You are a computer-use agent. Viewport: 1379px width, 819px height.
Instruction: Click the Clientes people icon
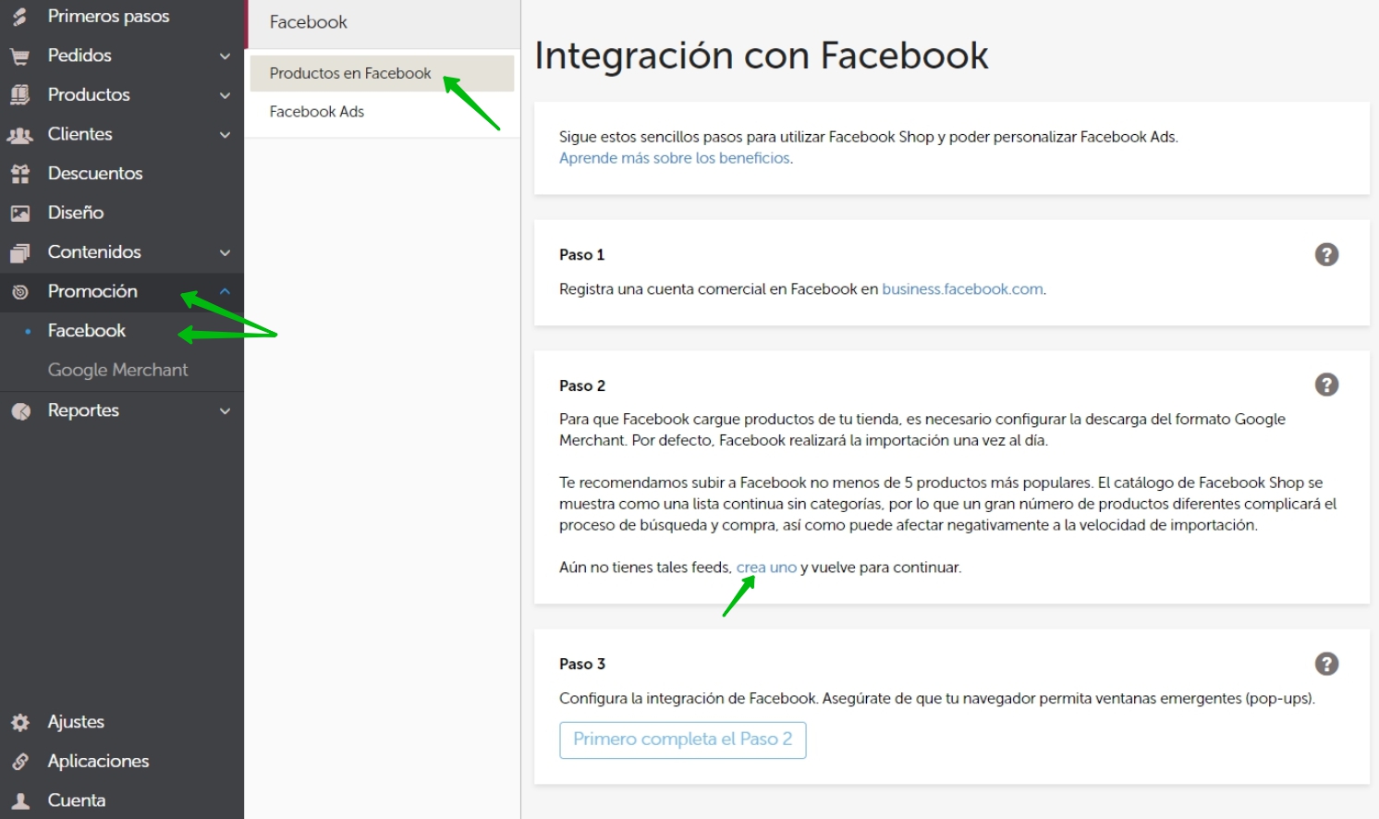tap(19, 135)
